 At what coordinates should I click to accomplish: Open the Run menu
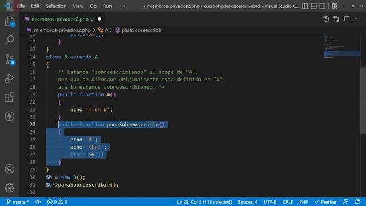pos(108,6)
